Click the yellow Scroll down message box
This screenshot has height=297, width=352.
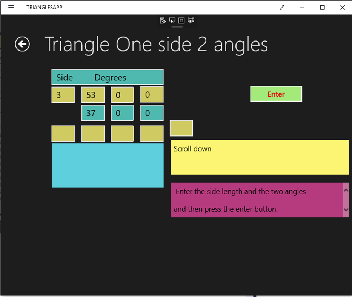pyautogui.click(x=260, y=157)
